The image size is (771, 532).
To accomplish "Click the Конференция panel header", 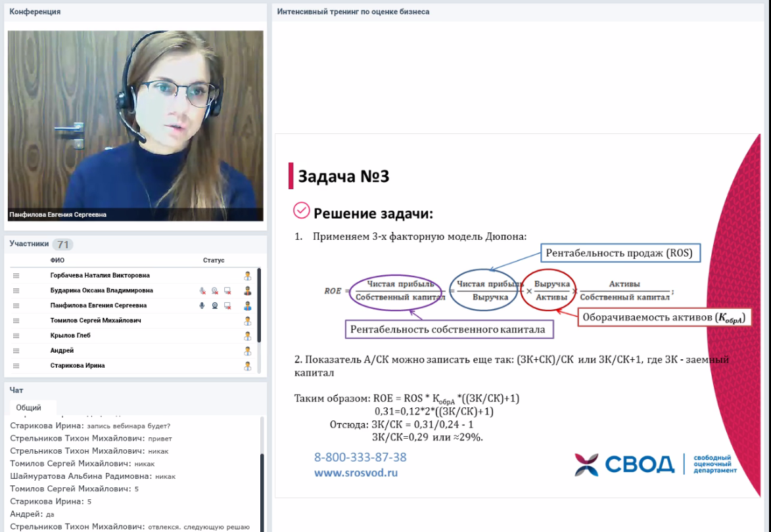I will tap(35, 11).
